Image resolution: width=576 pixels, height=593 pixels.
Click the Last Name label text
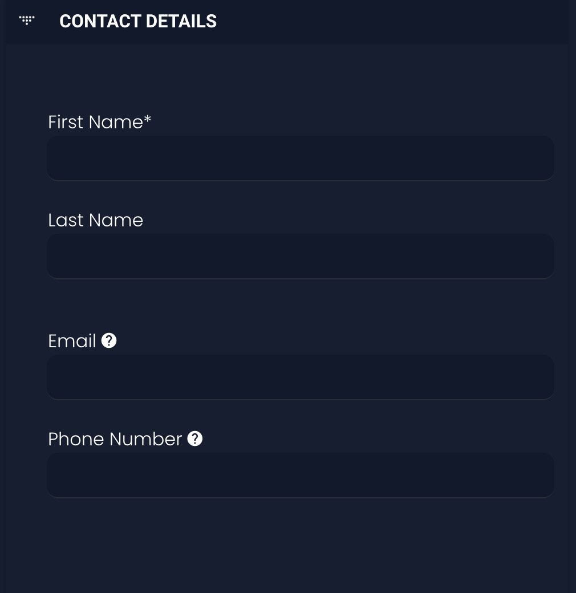tap(95, 220)
